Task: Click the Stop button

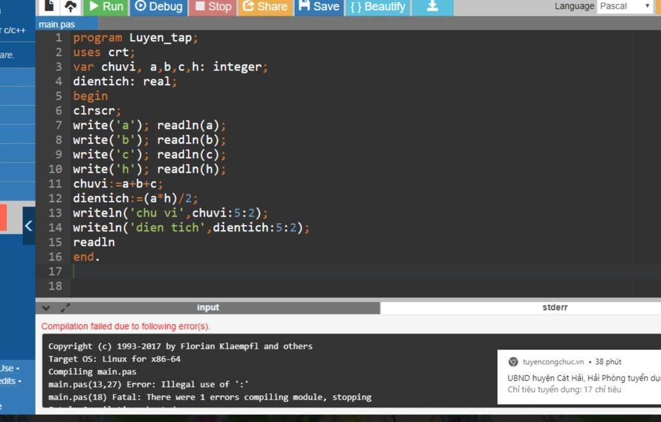Action: [213, 6]
